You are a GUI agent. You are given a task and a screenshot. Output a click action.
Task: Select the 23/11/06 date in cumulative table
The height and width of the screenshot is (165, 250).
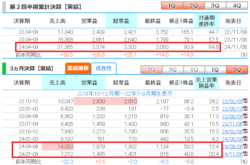236,40
